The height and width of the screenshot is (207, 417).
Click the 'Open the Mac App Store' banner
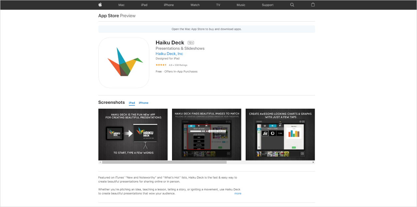tap(207, 29)
